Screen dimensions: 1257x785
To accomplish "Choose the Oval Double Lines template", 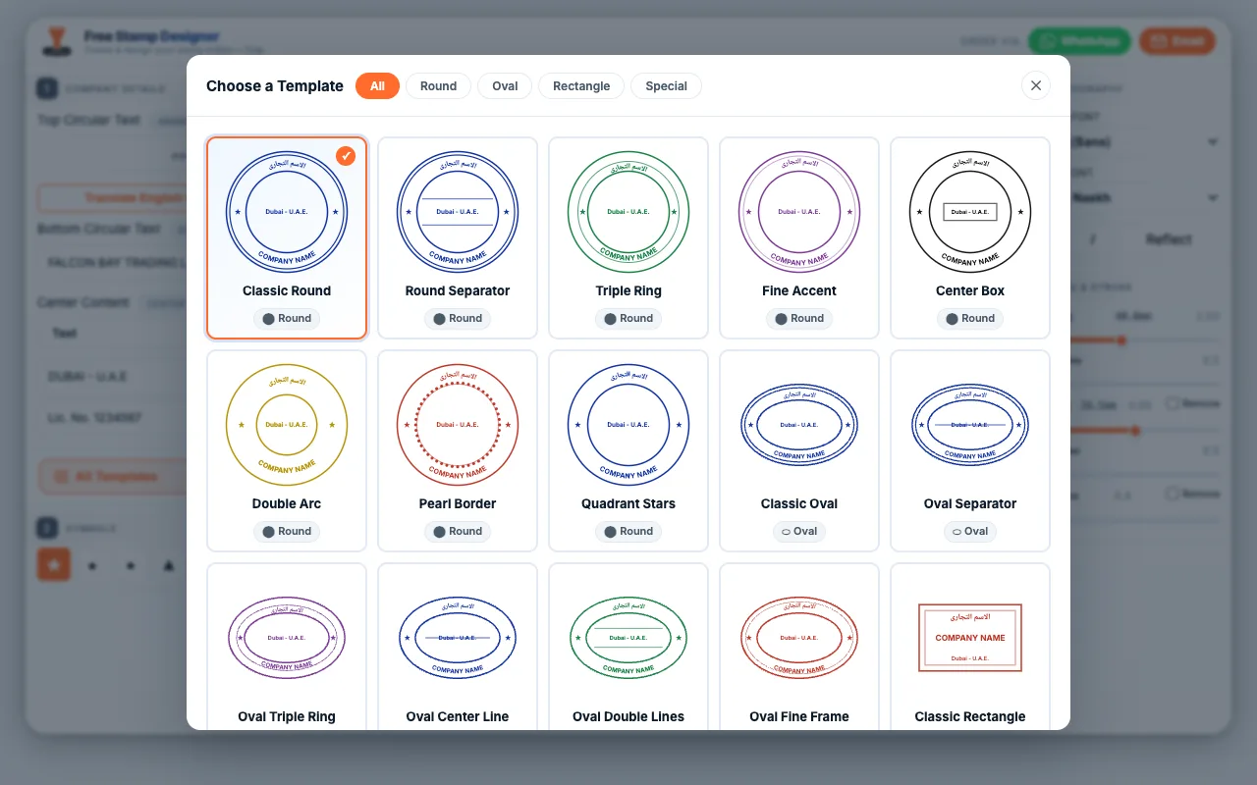I will coord(628,647).
